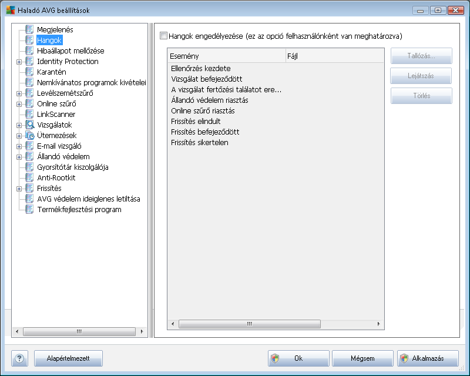The image size is (470, 376).
Task: Open Termékfejlesztési program settings
Action: tap(79, 209)
